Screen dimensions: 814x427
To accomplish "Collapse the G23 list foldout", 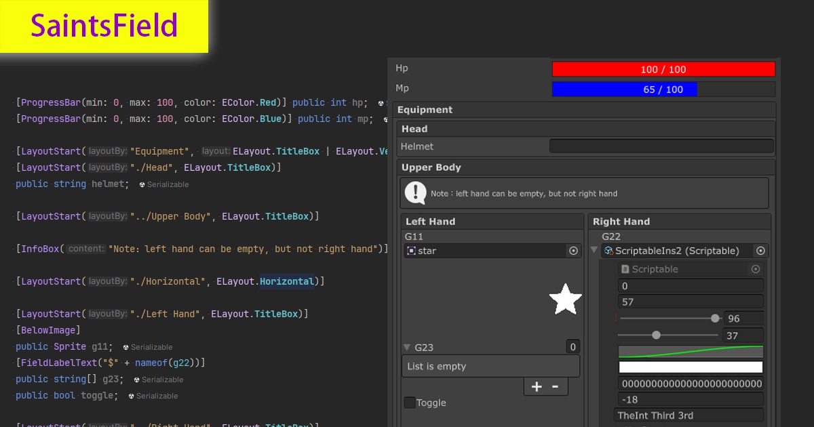I will pyautogui.click(x=408, y=347).
